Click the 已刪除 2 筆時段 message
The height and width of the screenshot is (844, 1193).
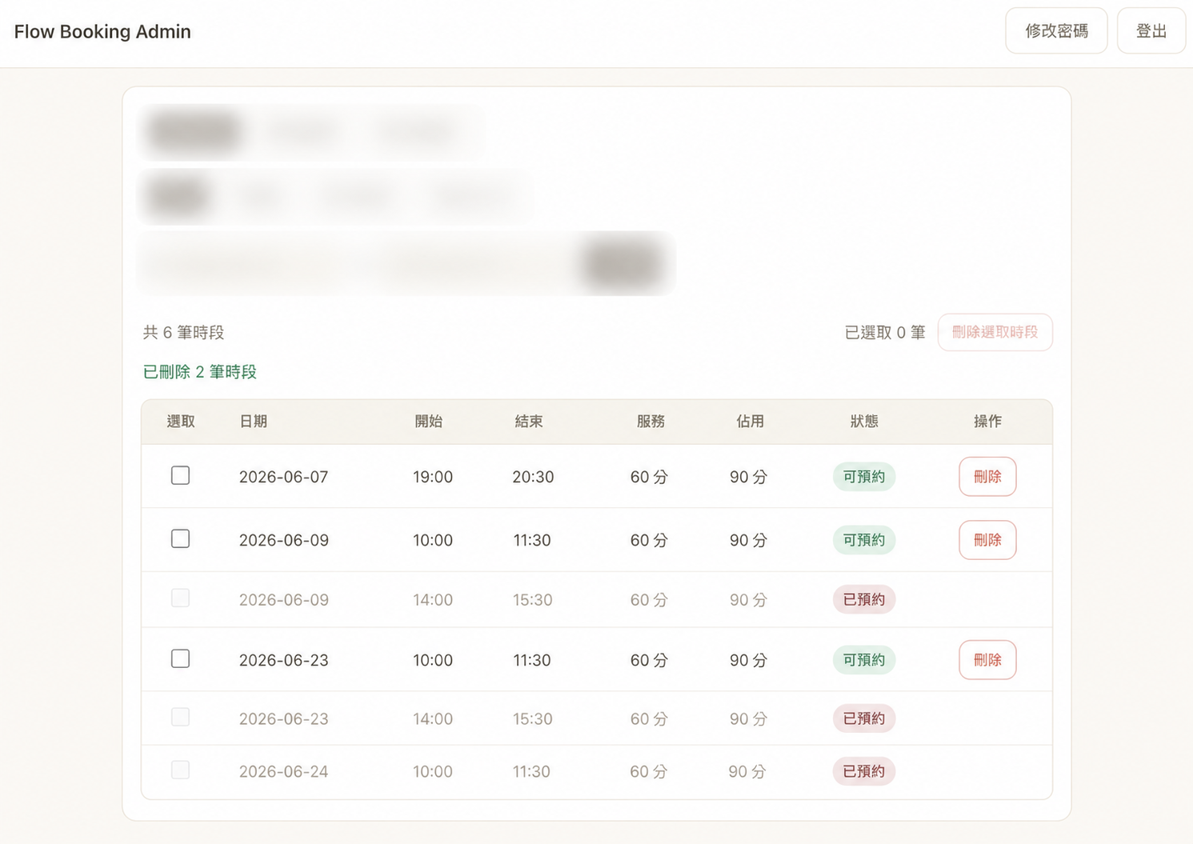click(199, 371)
